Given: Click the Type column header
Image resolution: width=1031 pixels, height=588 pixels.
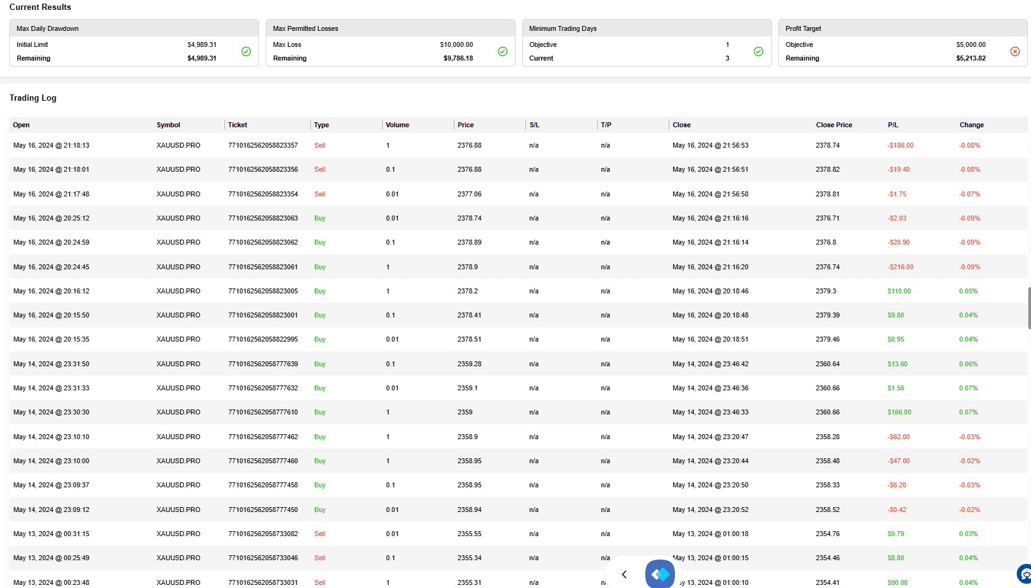Looking at the screenshot, I should click(321, 125).
